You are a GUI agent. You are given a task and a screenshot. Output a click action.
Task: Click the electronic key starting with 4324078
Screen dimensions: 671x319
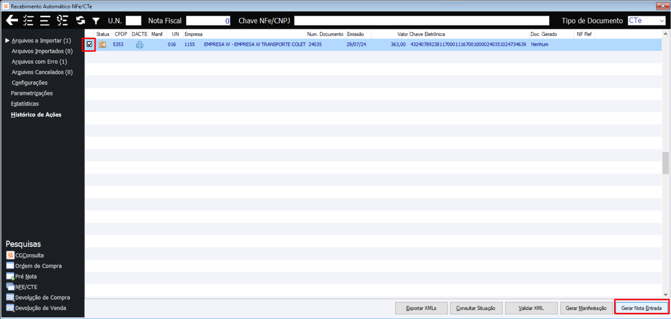point(468,45)
